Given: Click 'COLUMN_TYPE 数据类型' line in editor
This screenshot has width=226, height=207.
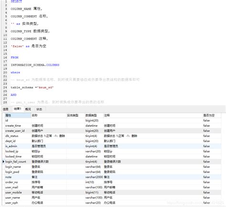Looking at the screenshot, I should click(30, 31).
